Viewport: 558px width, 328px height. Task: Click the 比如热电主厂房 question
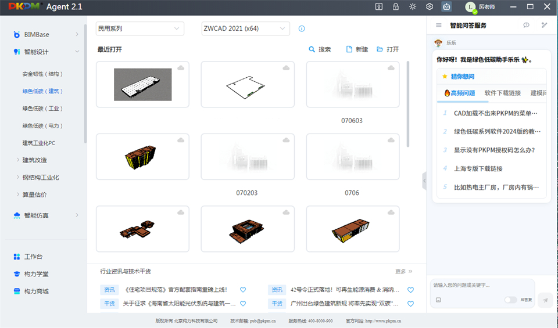(496, 188)
